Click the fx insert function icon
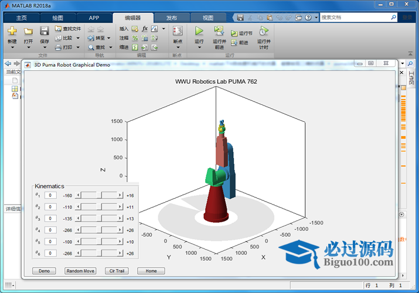This screenshot has height=293, width=419. [x=145, y=29]
